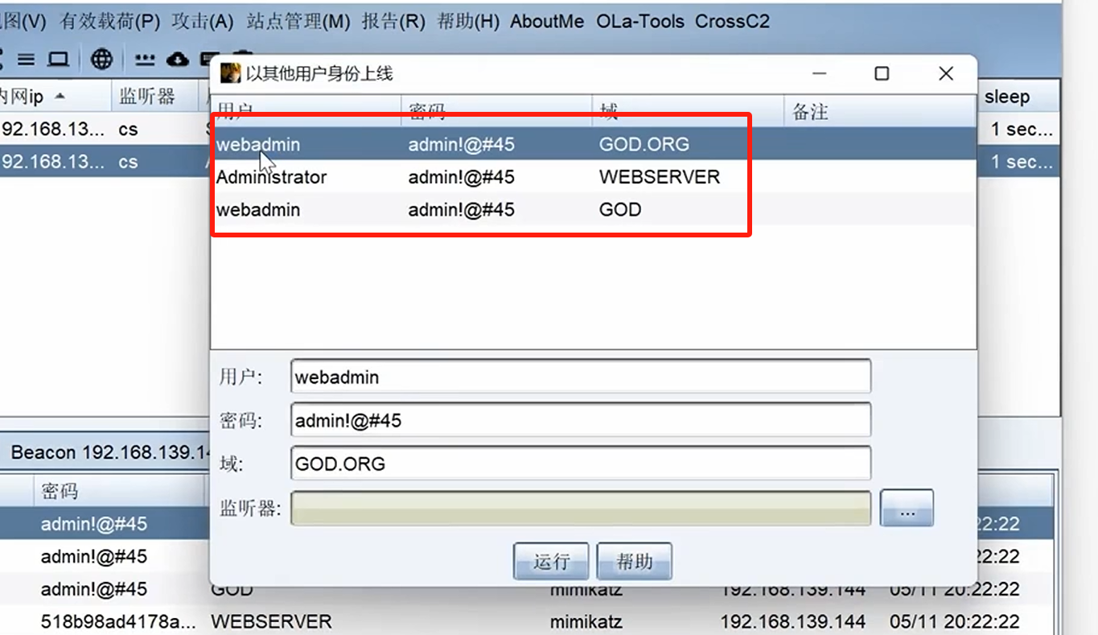Select the first unhighlighted session row

105,129
